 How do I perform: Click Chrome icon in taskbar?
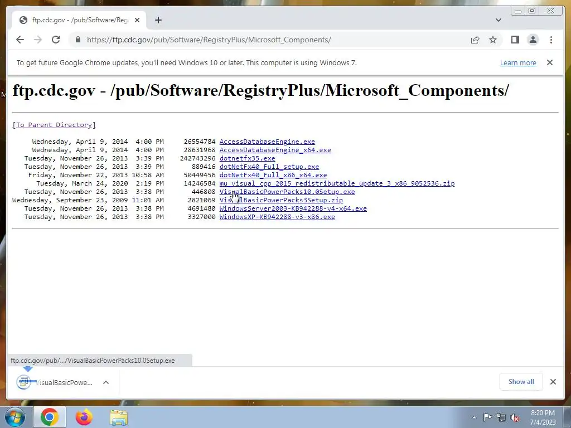[50, 417]
